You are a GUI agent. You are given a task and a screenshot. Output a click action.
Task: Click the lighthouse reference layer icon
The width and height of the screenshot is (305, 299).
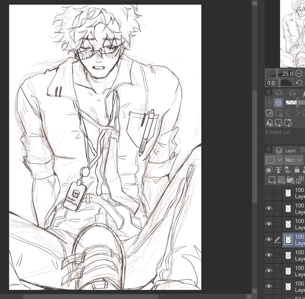279,170
